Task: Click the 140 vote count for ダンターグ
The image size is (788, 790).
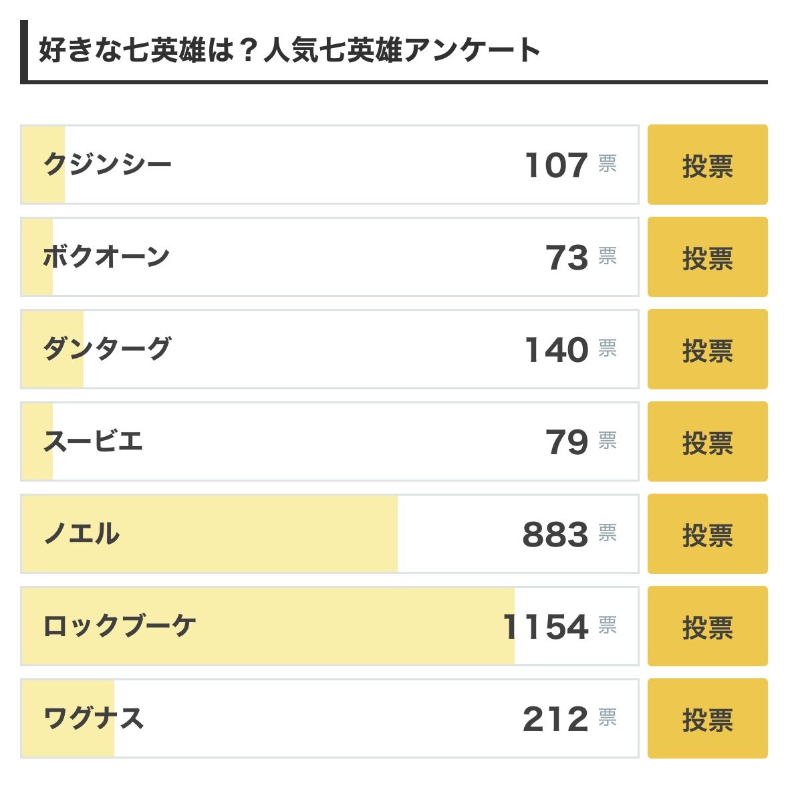Action: (x=556, y=350)
